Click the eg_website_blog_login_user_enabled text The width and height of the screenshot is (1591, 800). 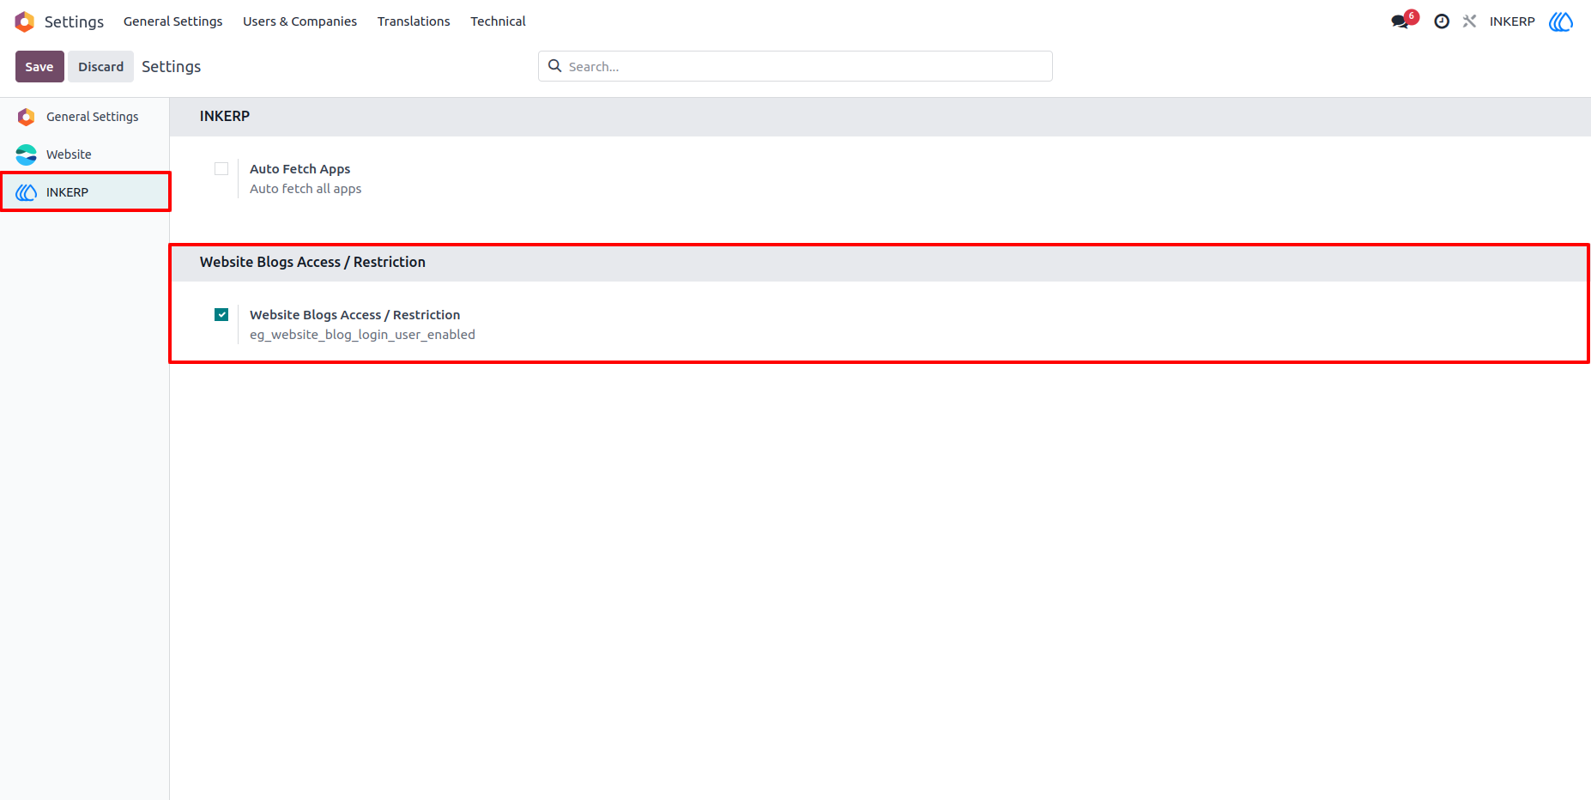coord(362,335)
